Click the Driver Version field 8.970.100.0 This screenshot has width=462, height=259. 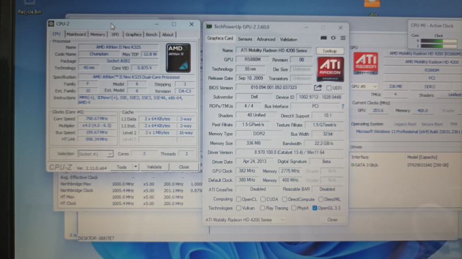click(x=289, y=153)
